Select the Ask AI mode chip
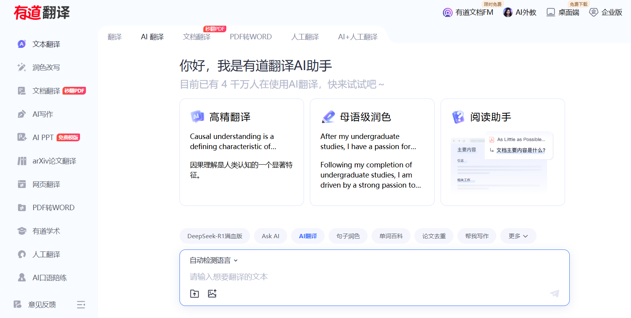The width and height of the screenshot is (631, 318). [270, 236]
